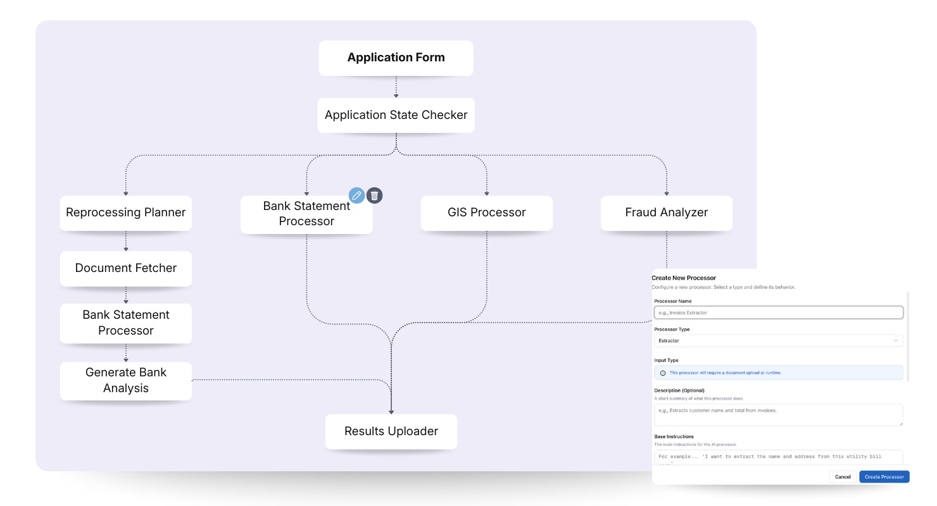Select the Reprocessing Planner node
The height and width of the screenshot is (506, 937).
(x=125, y=213)
